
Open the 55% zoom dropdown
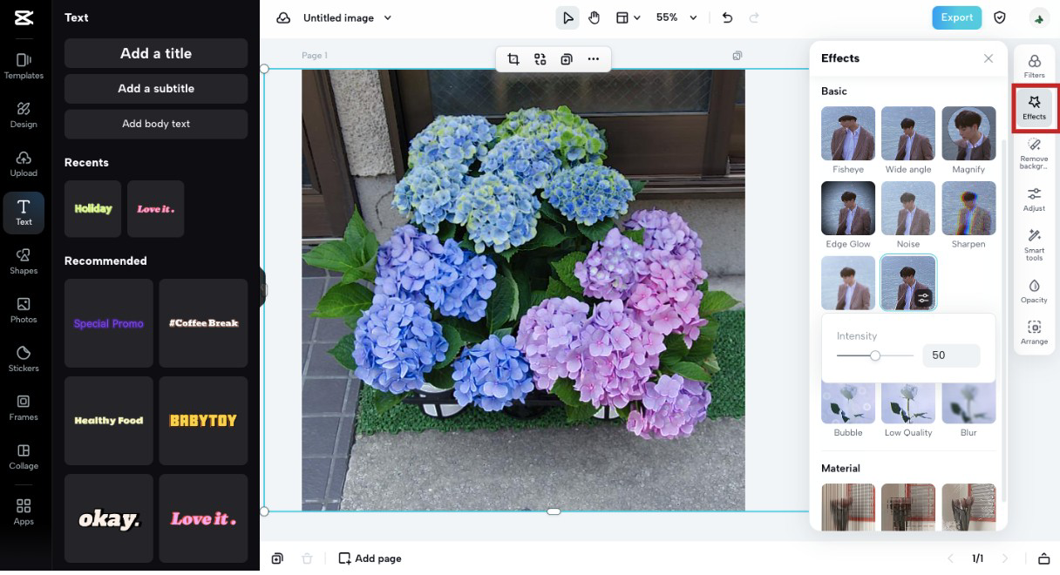point(677,17)
